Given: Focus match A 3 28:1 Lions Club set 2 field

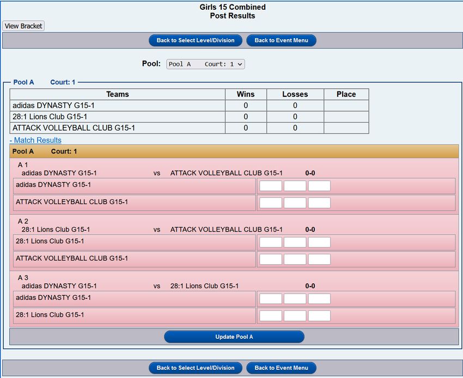Looking at the screenshot, I should point(295,316).
